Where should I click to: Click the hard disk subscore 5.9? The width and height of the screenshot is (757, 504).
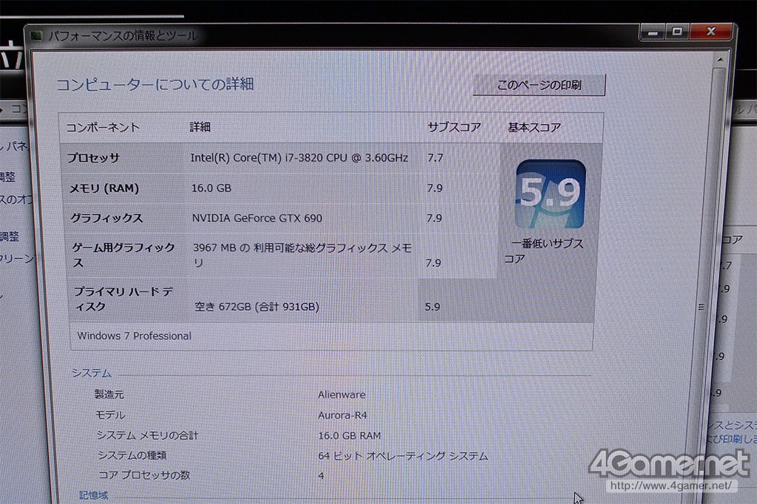tap(432, 307)
